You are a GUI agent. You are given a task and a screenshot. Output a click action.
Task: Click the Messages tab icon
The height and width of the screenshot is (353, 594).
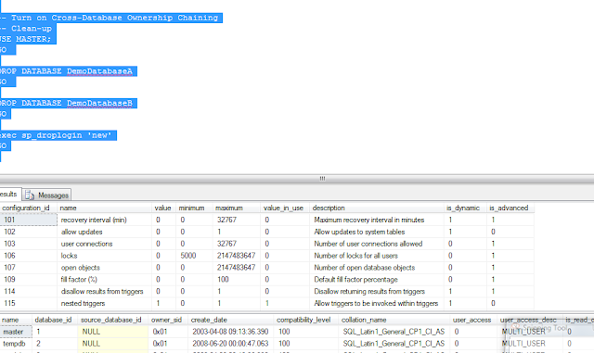point(30,195)
